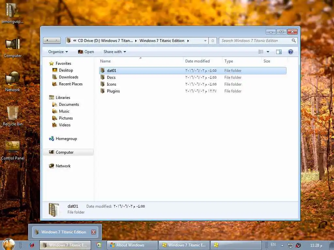Click the Forward navigation arrow

coord(56,40)
